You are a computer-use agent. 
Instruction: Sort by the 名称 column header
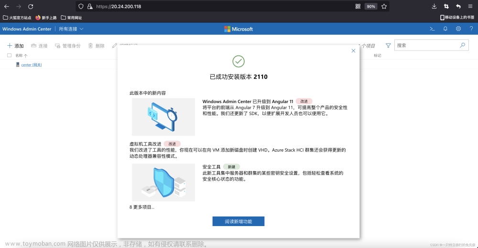21,55
